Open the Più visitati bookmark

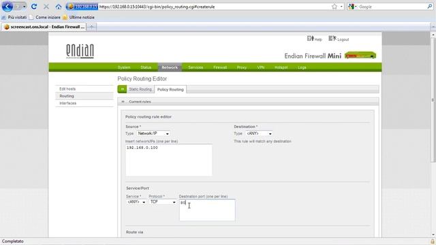tap(14, 17)
